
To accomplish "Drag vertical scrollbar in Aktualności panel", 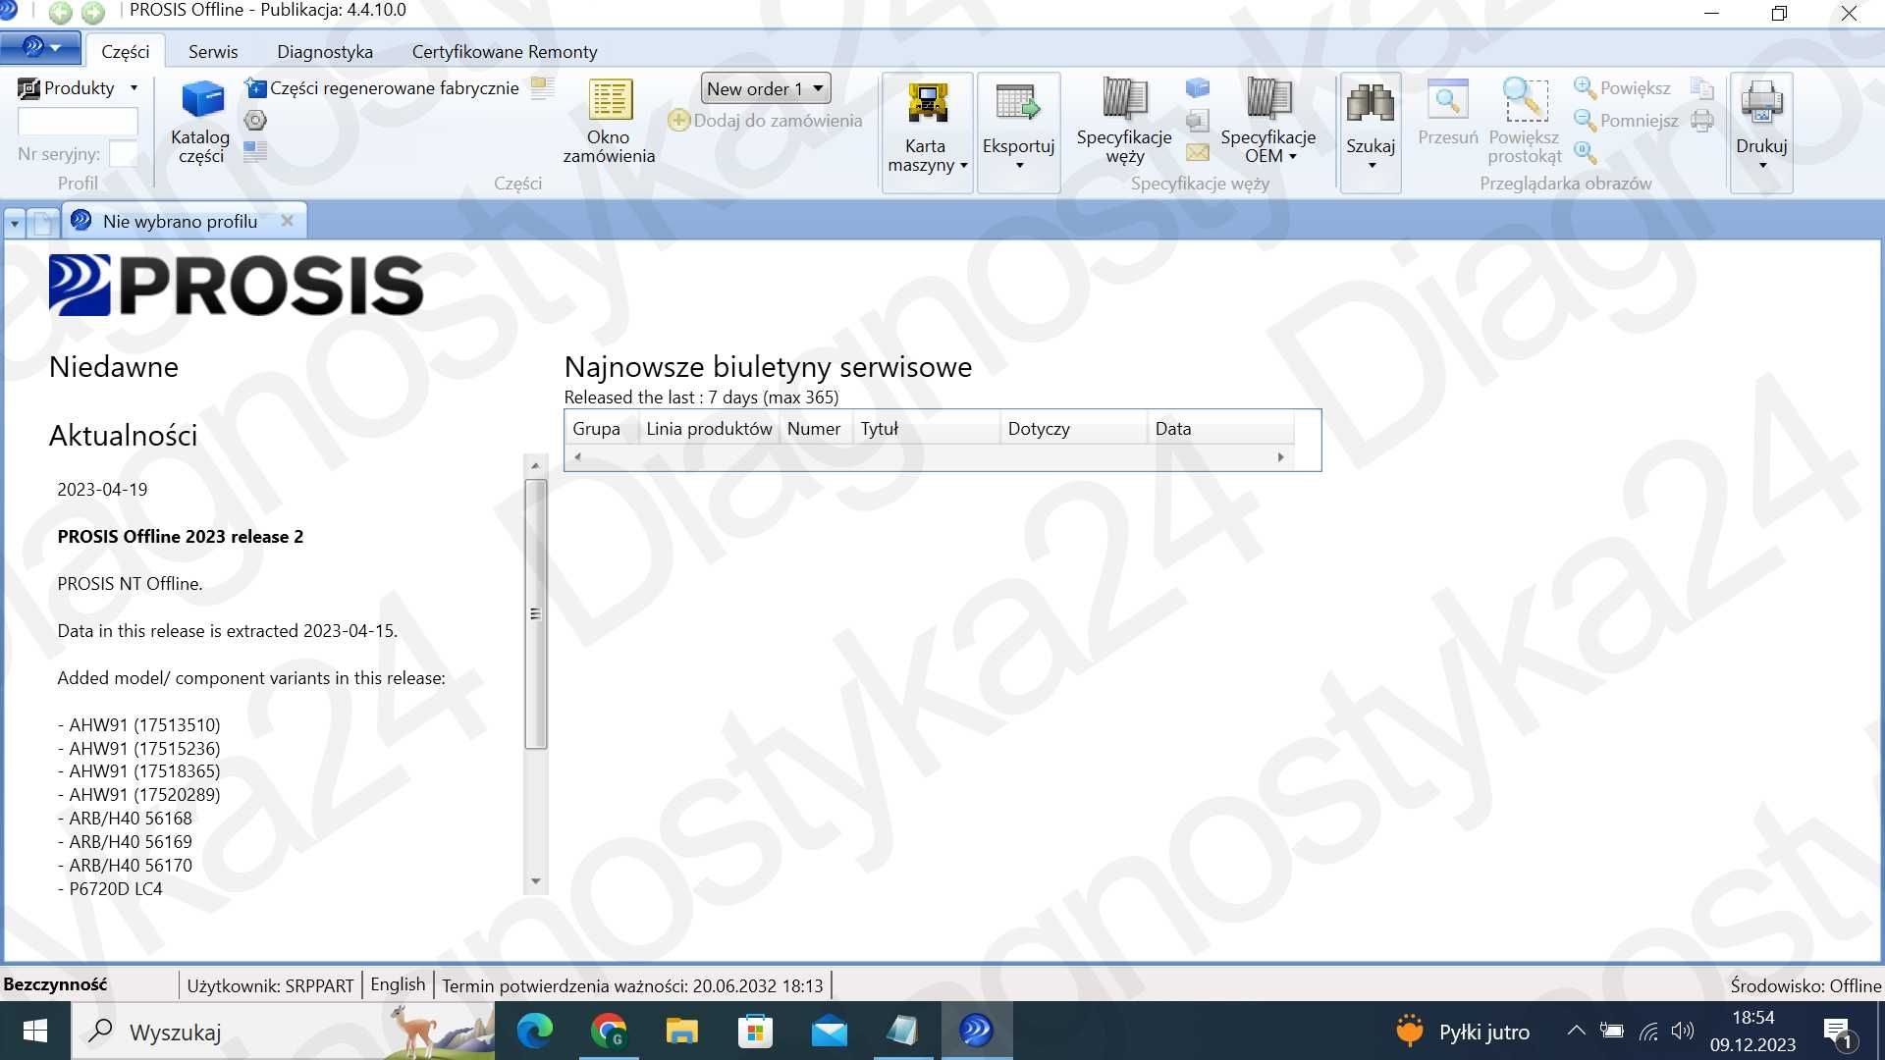I will point(535,610).
